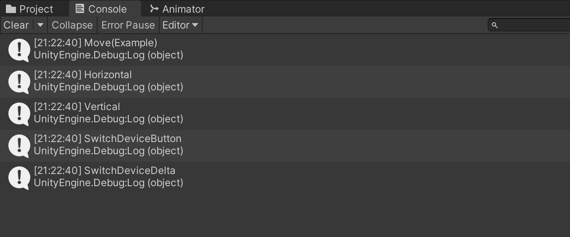Clear the console log messages
Screen dimensions: 570x237
point(16,25)
